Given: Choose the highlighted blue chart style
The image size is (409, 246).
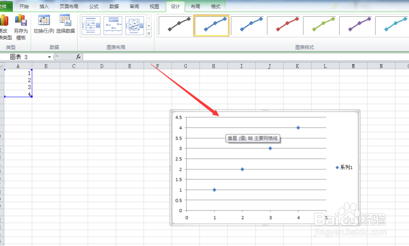Looking at the screenshot, I should click(211, 25).
